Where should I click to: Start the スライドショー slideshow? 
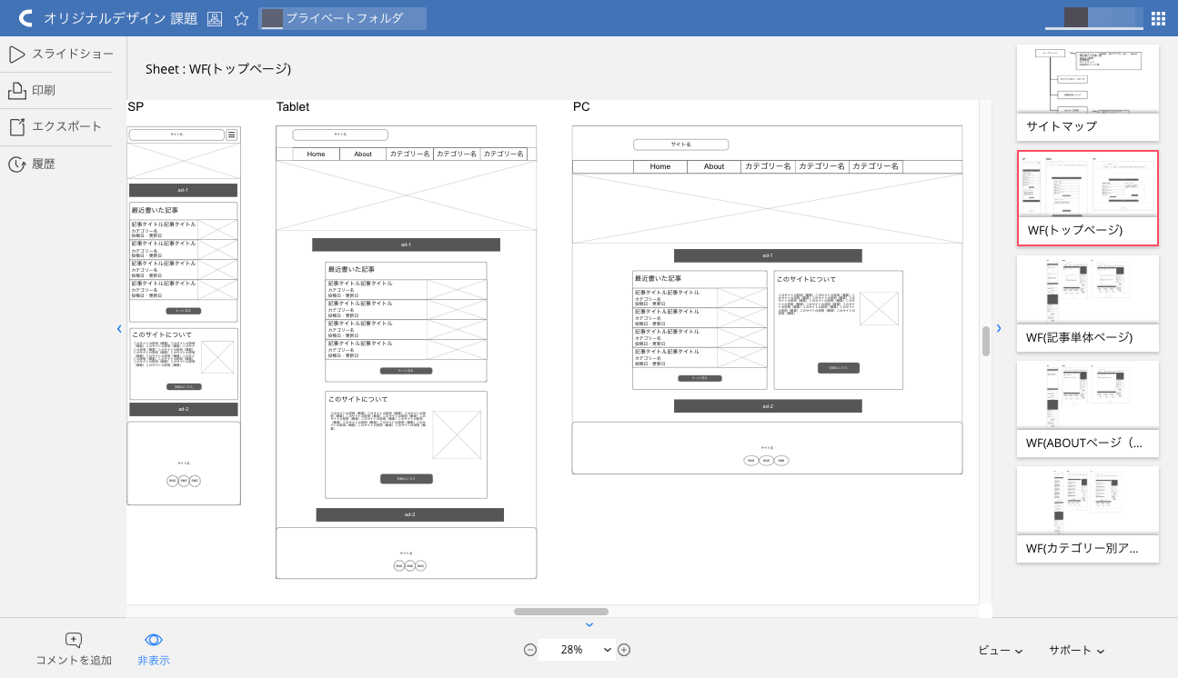pyautogui.click(x=62, y=55)
